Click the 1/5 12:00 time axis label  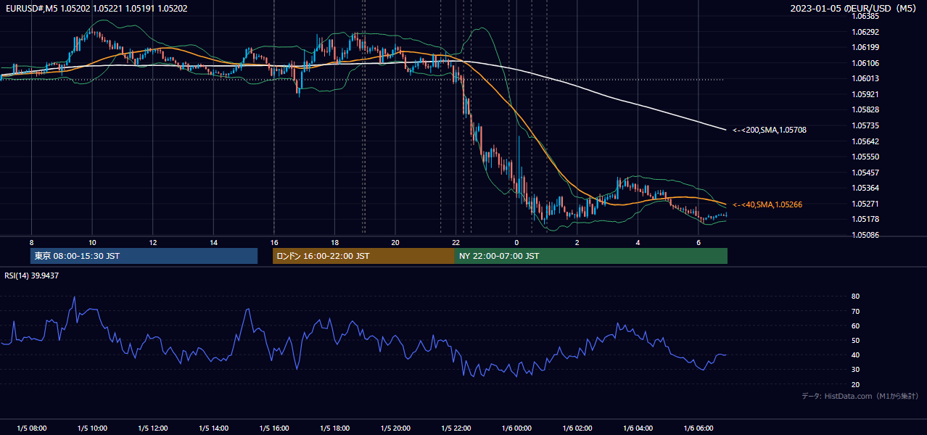[153, 428]
